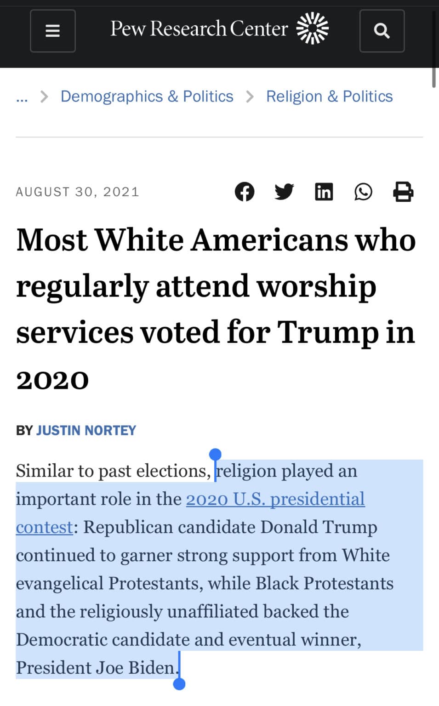Open author Justin Nortey's page
Screen dimensions: 439x706
click(x=86, y=430)
